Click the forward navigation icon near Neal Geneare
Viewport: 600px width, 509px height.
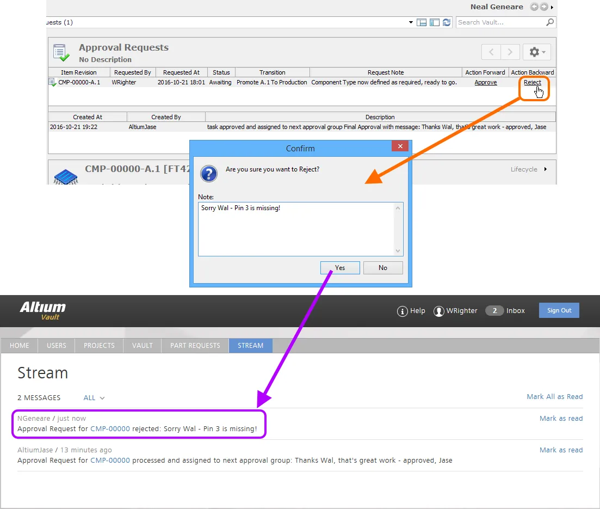tap(544, 7)
